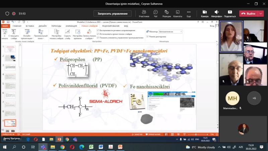Click zoom in plus on zoom slider

pyautogui.click(x=207, y=135)
